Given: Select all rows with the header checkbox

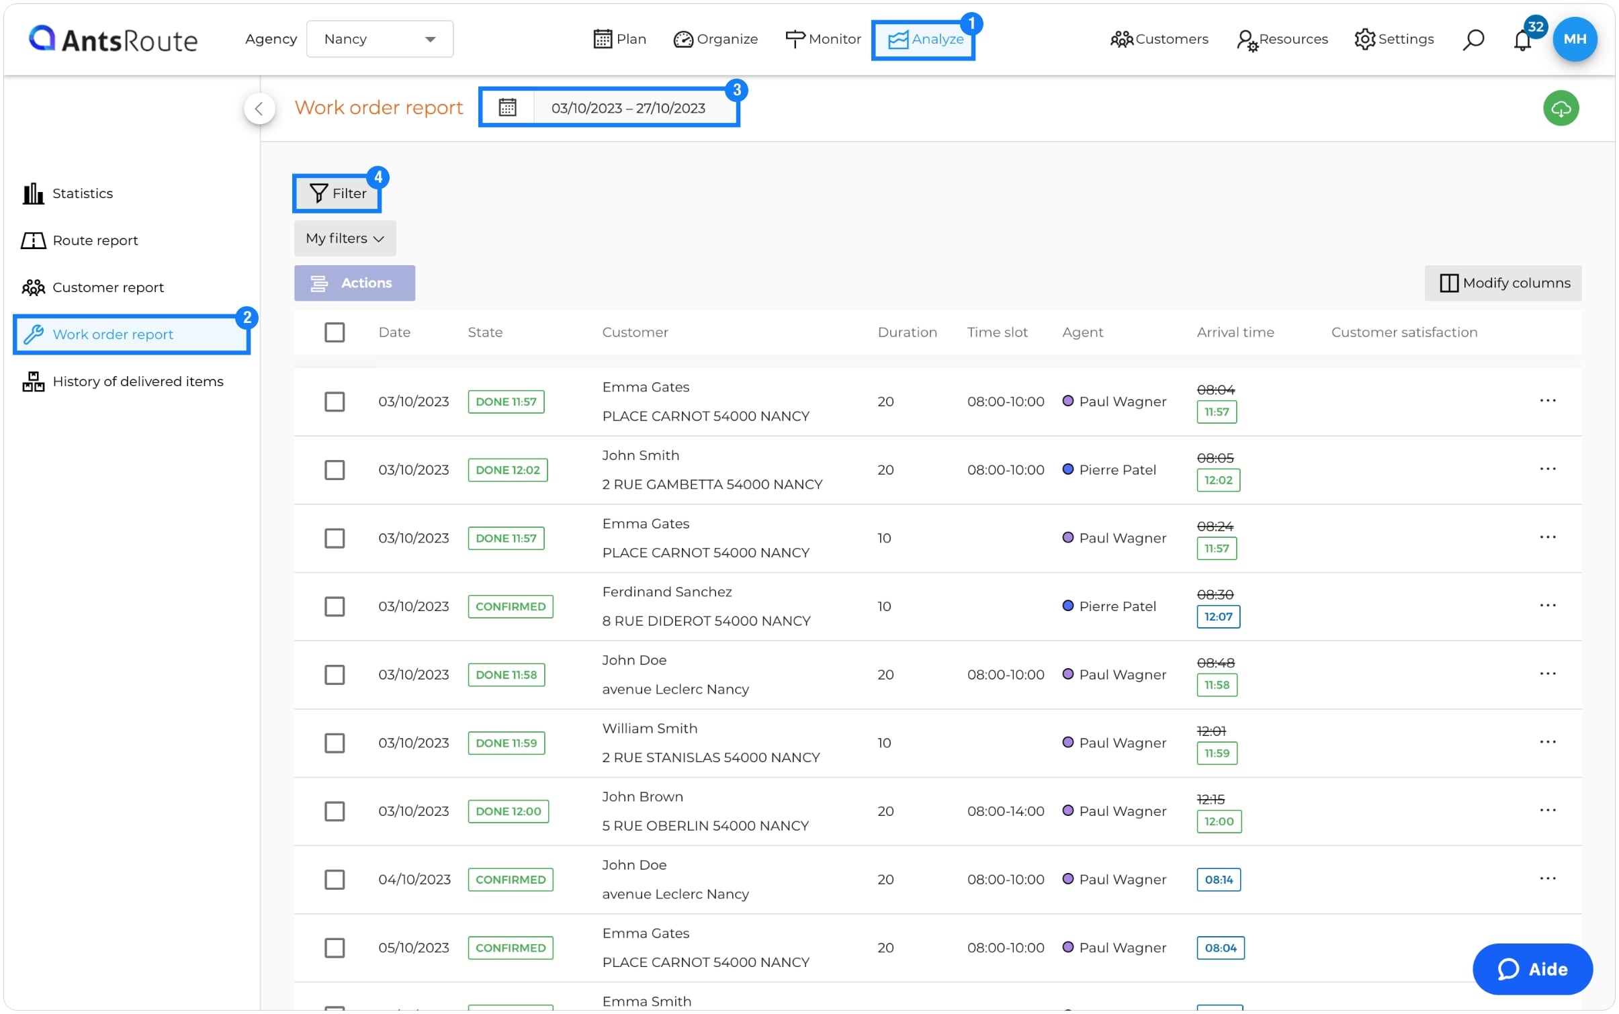Looking at the screenshot, I should (335, 332).
